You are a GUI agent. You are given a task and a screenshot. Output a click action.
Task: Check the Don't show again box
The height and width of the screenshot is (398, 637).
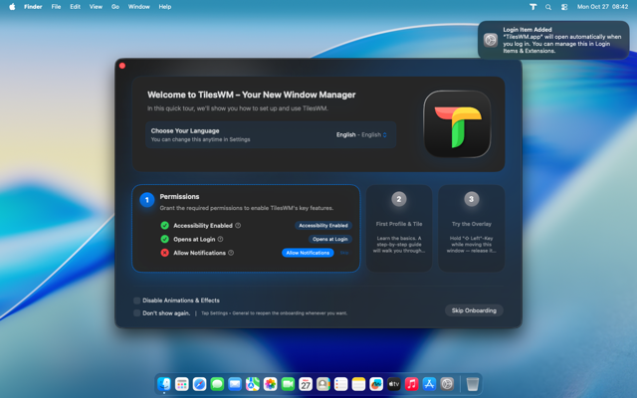click(137, 313)
